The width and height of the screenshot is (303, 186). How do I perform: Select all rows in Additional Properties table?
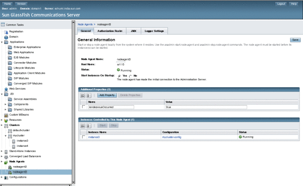[x=83, y=95]
